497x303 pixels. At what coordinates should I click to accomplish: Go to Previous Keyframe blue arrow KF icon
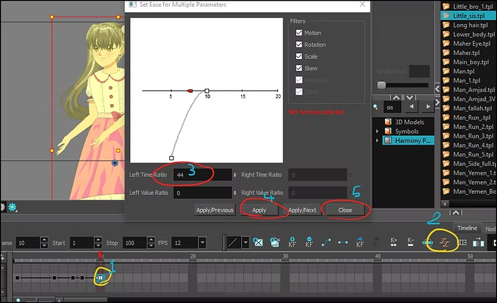click(360, 243)
